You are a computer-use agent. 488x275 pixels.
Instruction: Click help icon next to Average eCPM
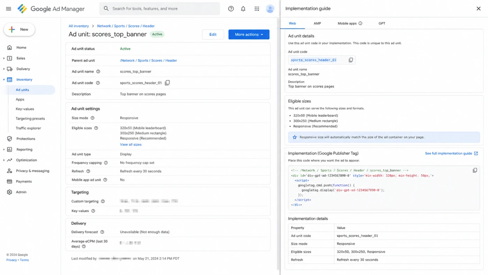(84, 246)
